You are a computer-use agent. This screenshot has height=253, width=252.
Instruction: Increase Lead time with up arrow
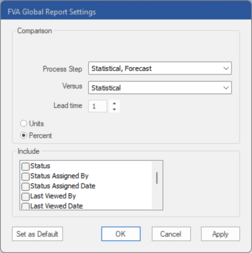point(114,104)
